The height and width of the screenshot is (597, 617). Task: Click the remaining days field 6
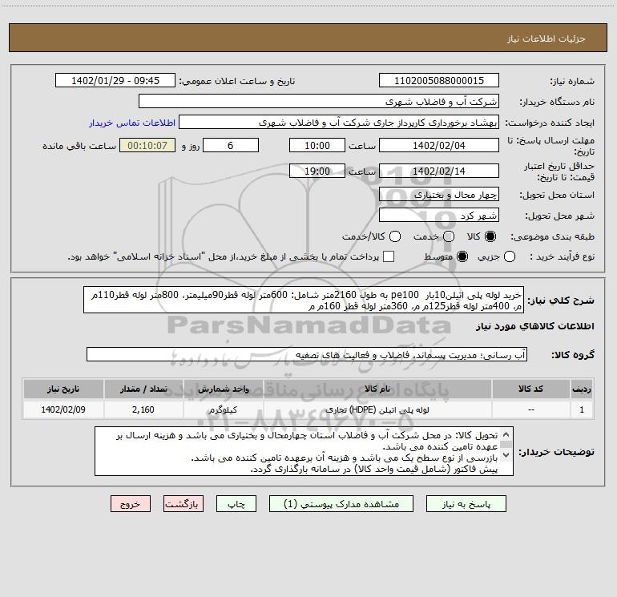[231, 145]
